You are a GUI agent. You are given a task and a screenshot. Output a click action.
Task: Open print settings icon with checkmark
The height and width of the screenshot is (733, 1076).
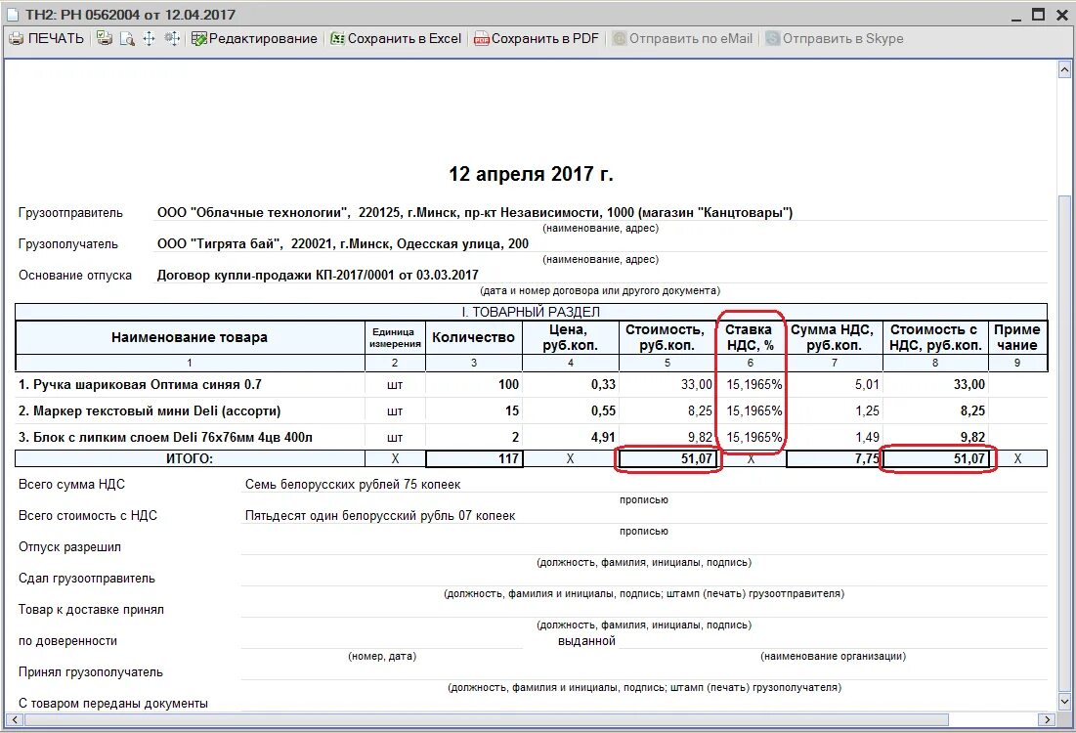[x=105, y=38]
